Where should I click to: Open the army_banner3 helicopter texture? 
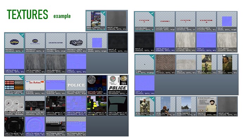[186, 106]
